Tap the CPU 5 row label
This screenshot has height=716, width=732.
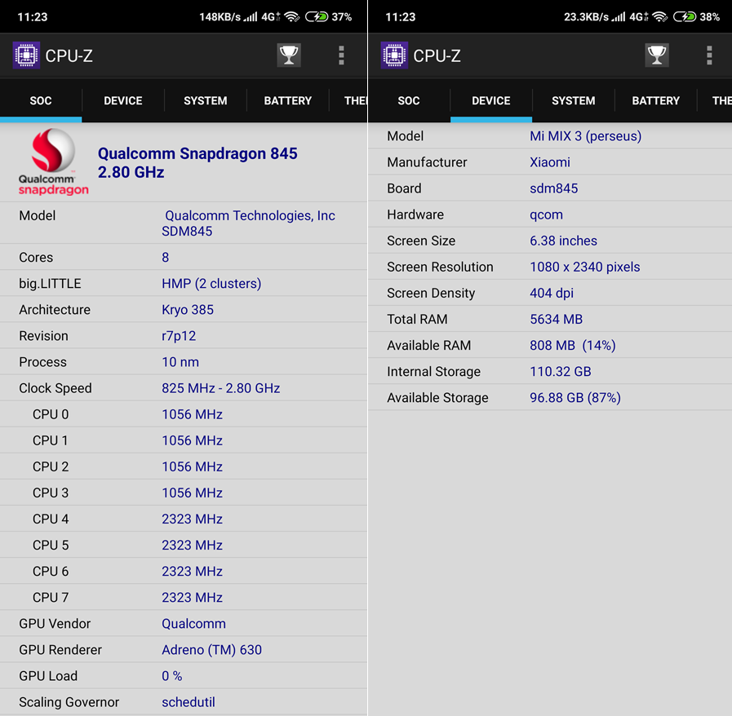point(51,545)
